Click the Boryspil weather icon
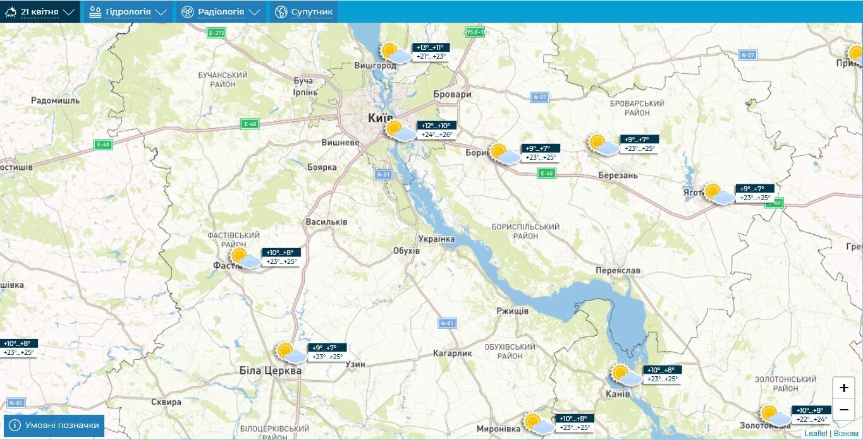Screen dimensions: 863x440 [x=505, y=153]
